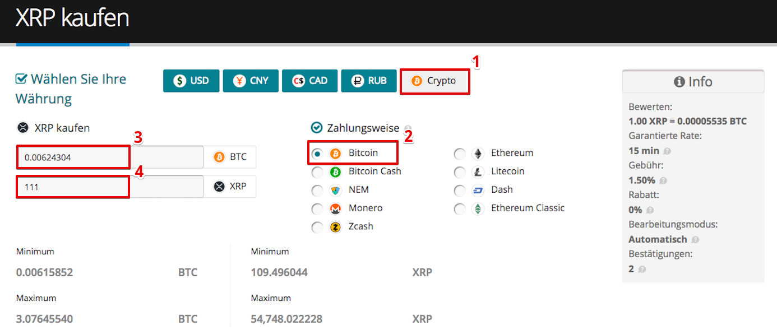Switch to the USD currency tab
This screenshot has width=777, height=334.
pyautogui.click(x=191, y=81)
